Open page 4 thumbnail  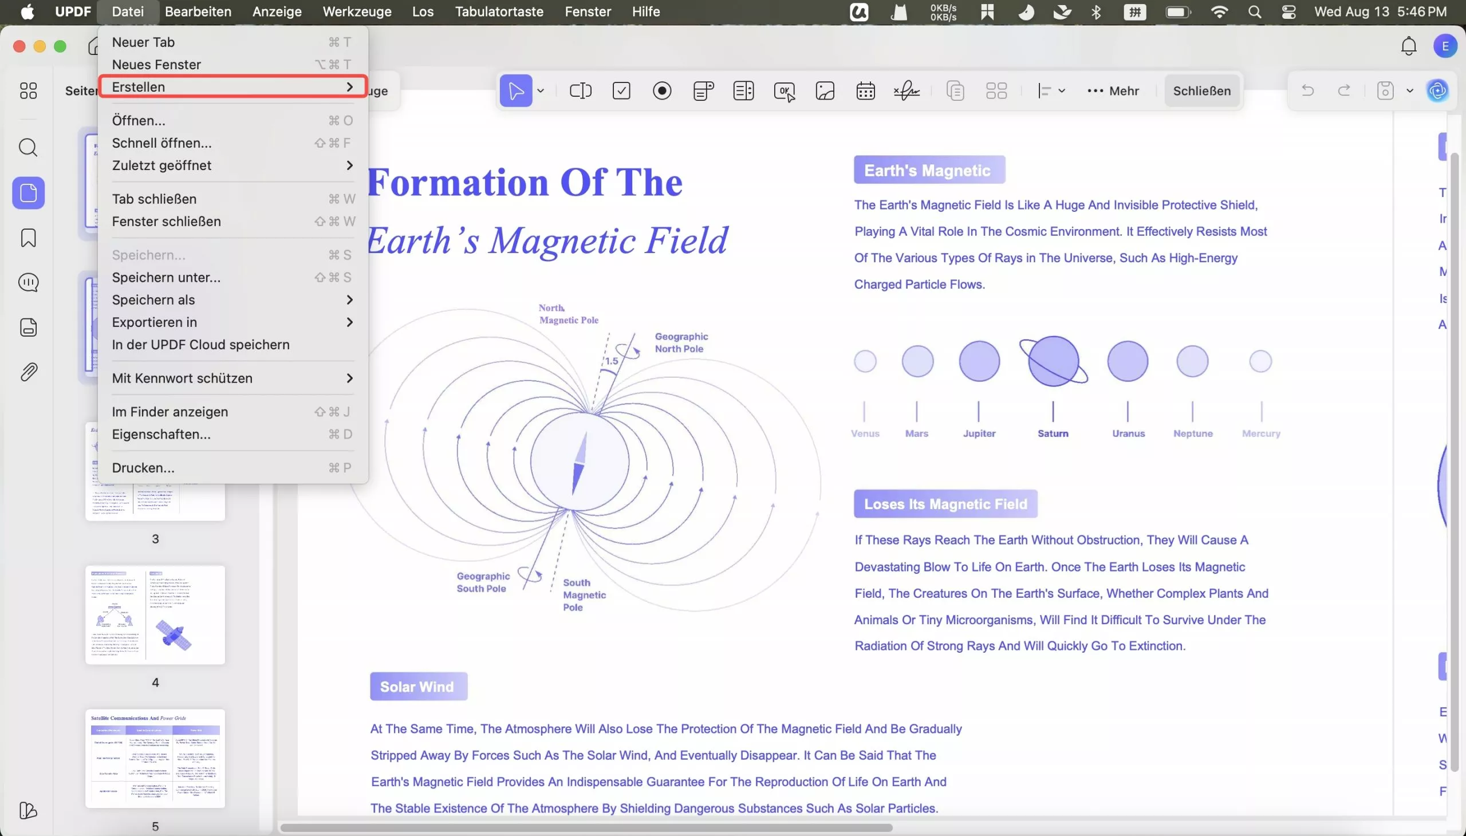[155, 615]
